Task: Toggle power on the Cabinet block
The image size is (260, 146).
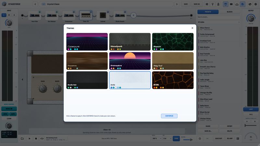Action: [x=108, y=12]
